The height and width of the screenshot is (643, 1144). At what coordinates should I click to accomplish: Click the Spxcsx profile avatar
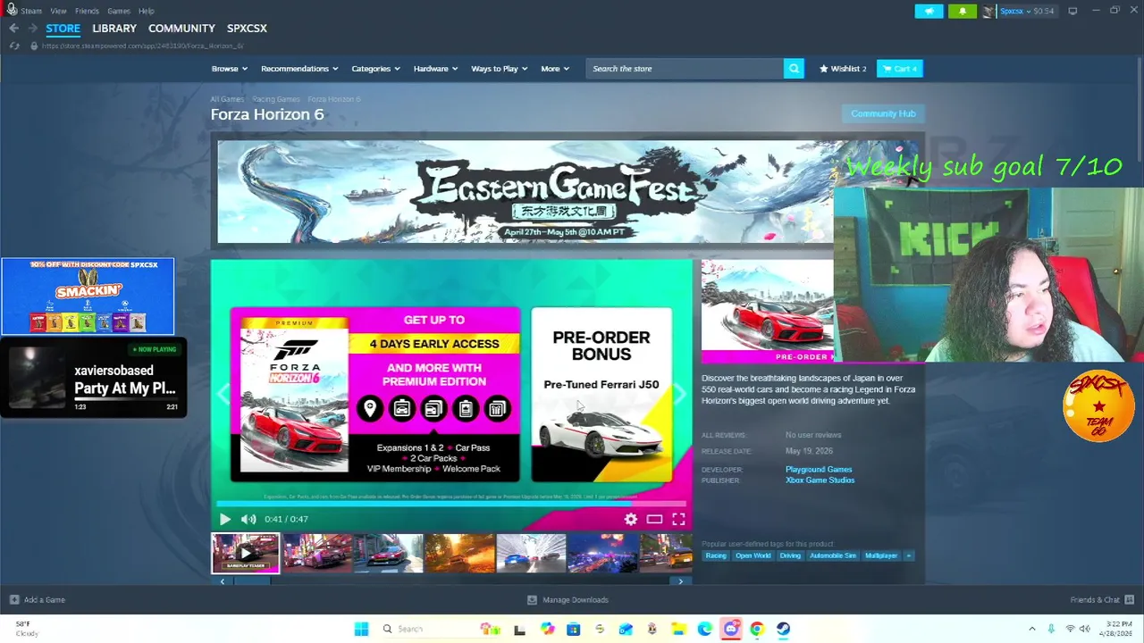click(x=988, y=11)
